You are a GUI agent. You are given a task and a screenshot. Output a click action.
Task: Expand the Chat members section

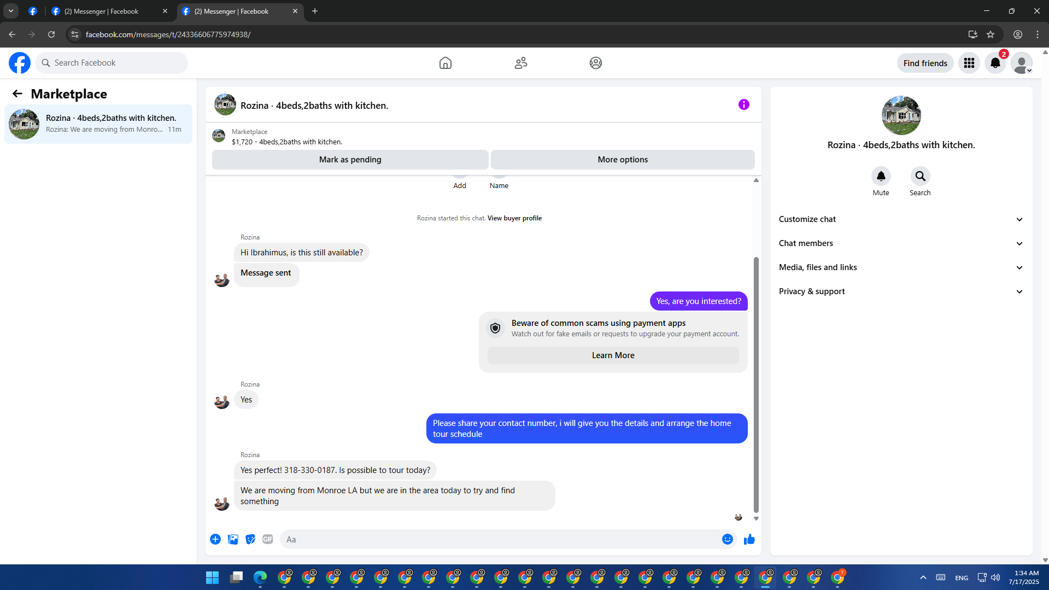pyautogui.click(x=901, y=243)
